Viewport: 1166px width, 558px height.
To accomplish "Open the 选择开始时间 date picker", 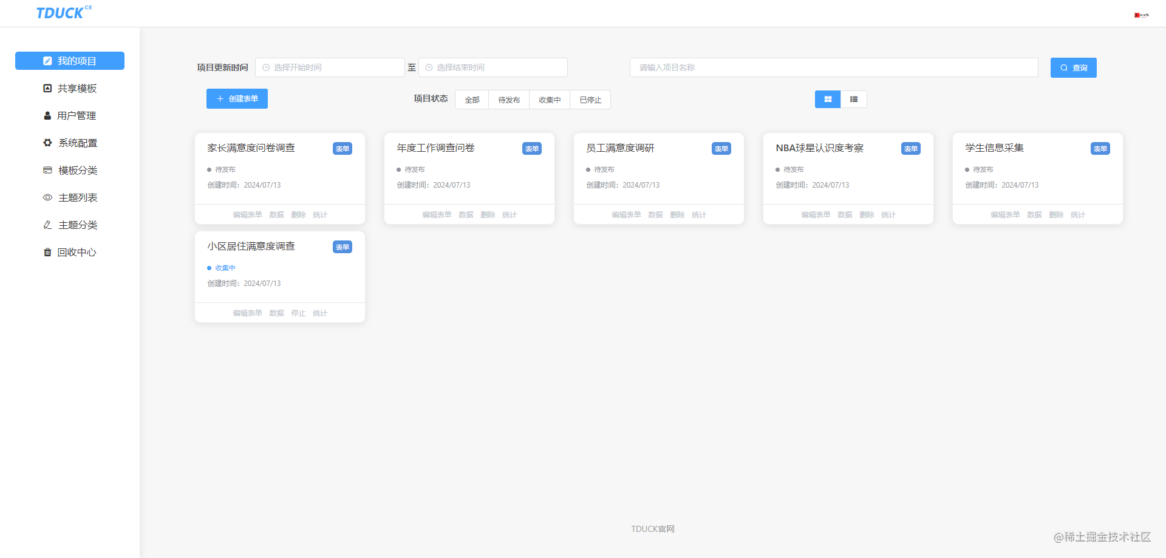I will [330, 67].
